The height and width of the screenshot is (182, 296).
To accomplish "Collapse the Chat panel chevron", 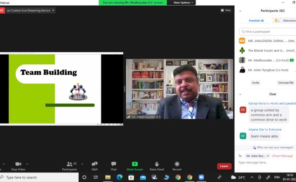I will (240, 94).
